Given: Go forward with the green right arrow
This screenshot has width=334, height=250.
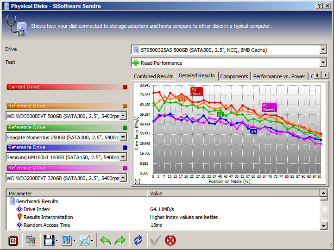Looking at the screenshot, I should coord(120,241).
